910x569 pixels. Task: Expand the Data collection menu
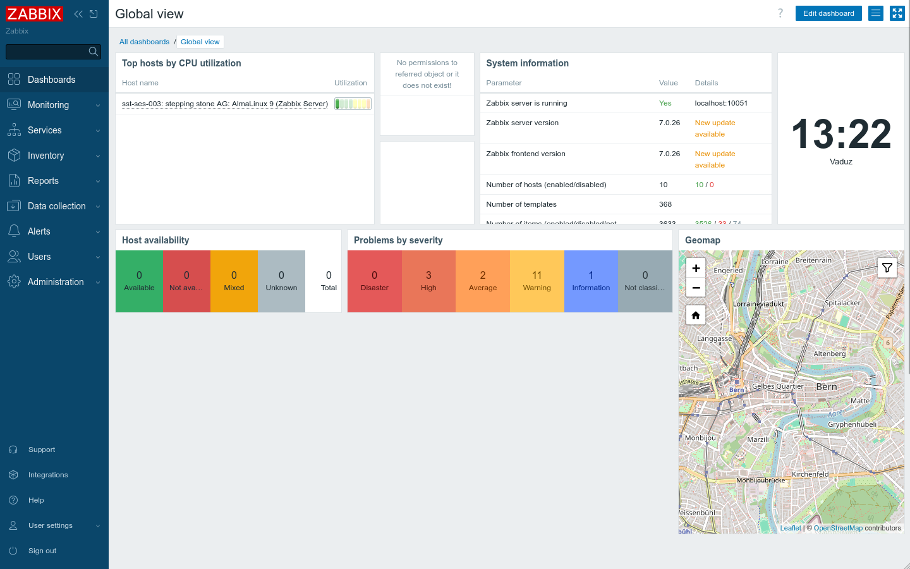(x=54, y=206)
